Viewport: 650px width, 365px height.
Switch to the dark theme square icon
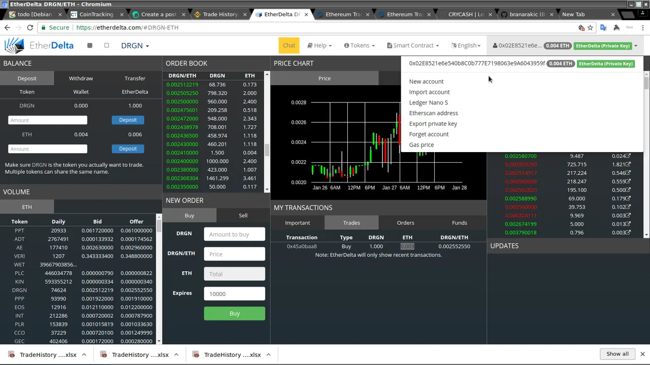click(x=90, y=46)
